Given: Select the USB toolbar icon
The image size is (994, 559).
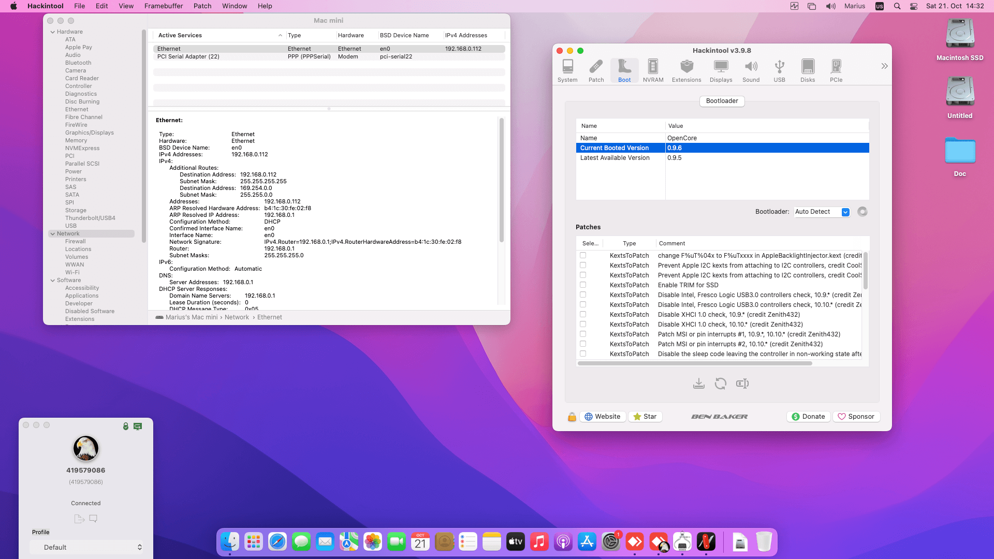Looking at the screenshot, I should pyautogui.click(x=779, y=70).
